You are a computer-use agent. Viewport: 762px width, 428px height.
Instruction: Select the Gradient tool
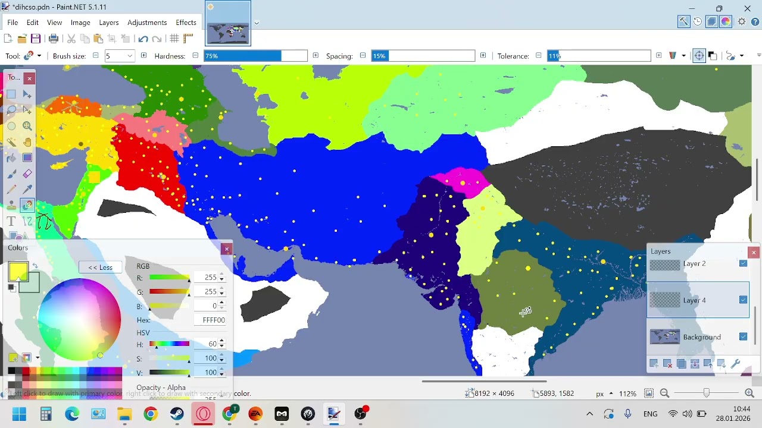pos(27,158)
